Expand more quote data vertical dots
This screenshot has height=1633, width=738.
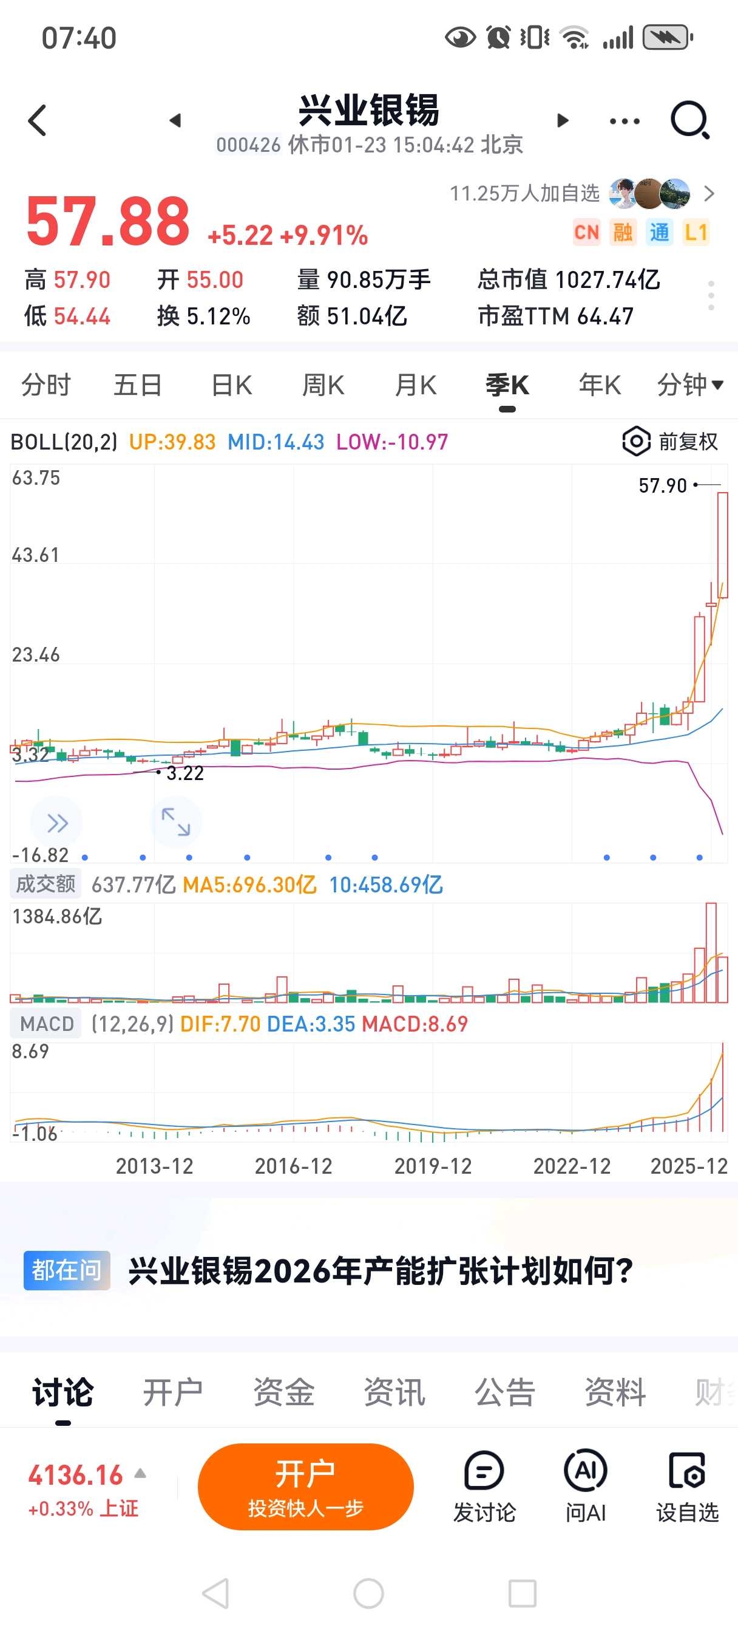pyautogui.click(x=711, y=296)
